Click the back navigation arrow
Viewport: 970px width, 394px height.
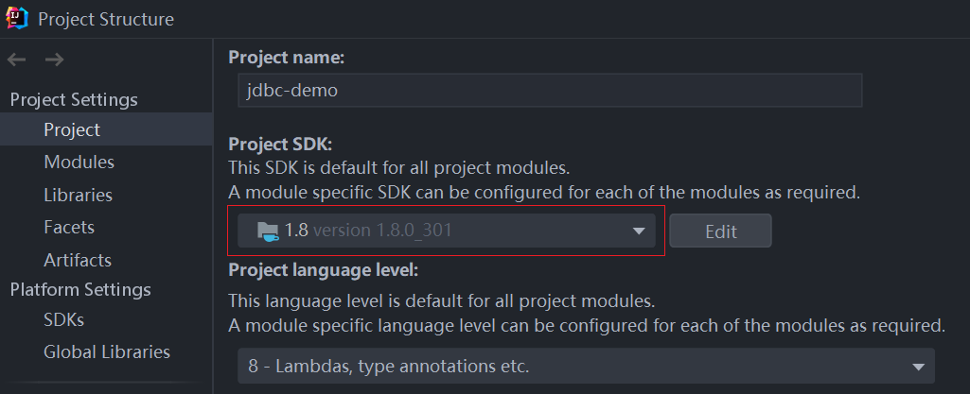(17, 60)
